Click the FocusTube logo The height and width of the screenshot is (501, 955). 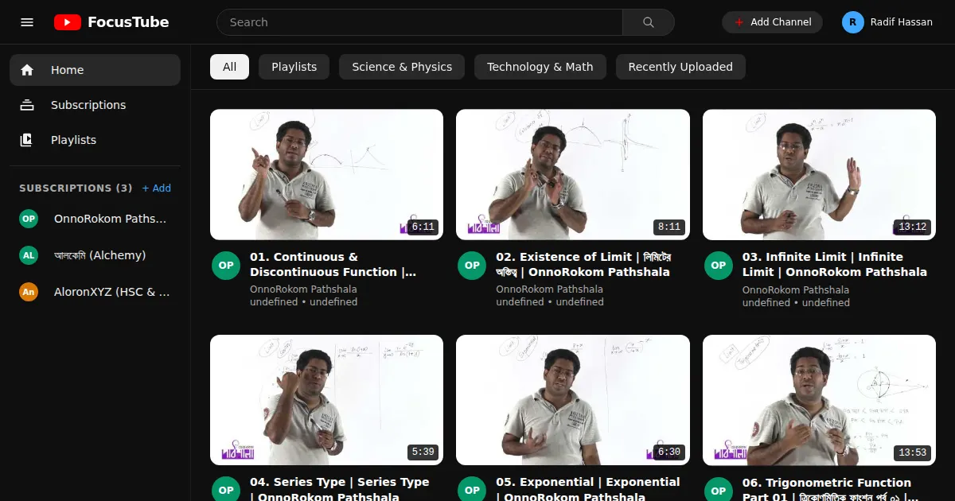(111, 22)
